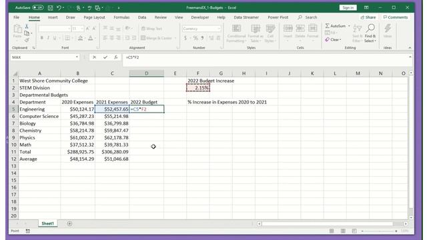The image size is (427, 240).
Task: Open Find & Select magnifier
Action: [x=370, y=33]
